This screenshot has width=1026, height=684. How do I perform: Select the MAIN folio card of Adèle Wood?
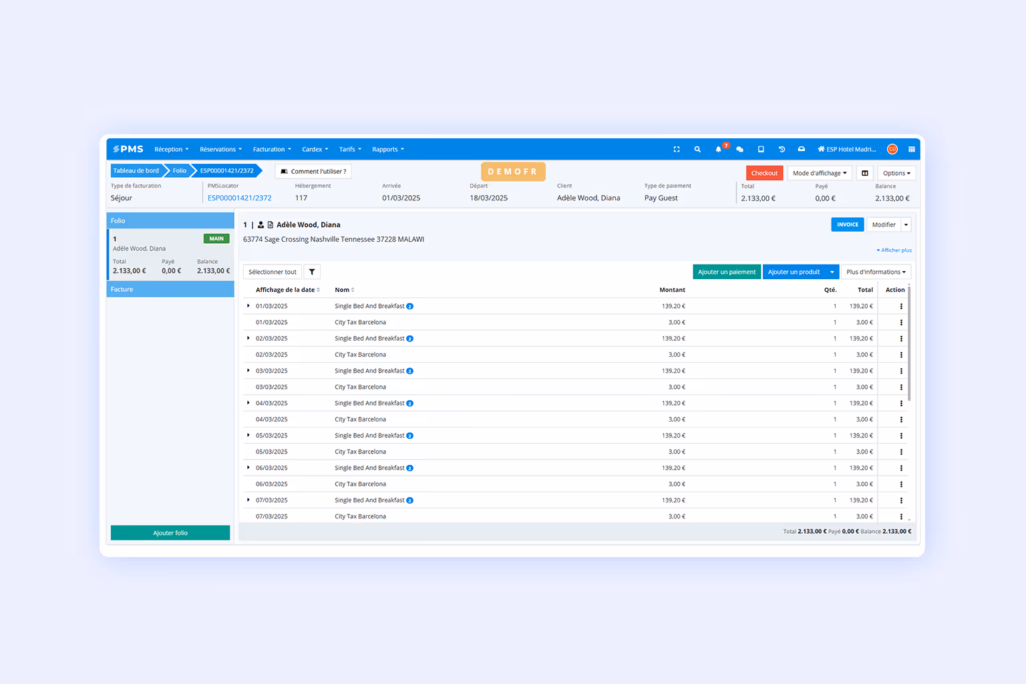(x=170, y=254)
